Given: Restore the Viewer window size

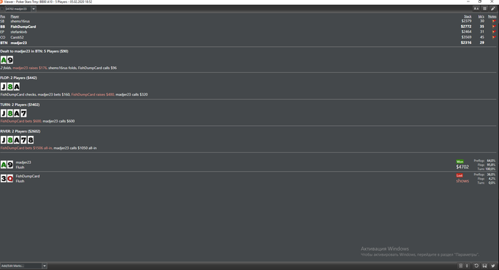Looking at the screenshot, I should point(480,1).
